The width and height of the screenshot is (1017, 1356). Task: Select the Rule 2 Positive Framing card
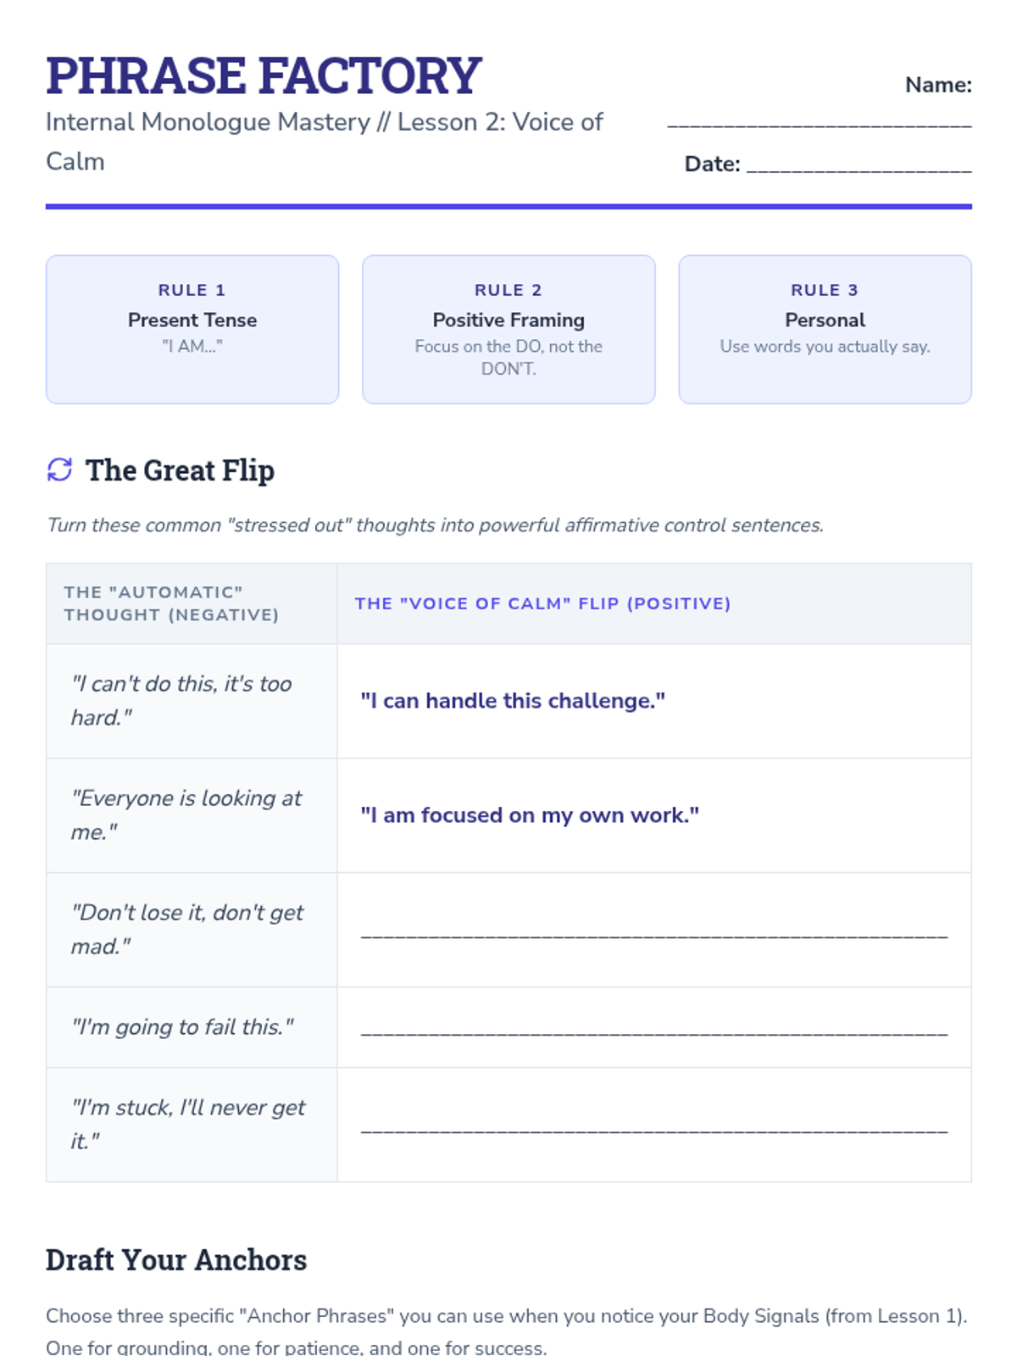point(508,329)
